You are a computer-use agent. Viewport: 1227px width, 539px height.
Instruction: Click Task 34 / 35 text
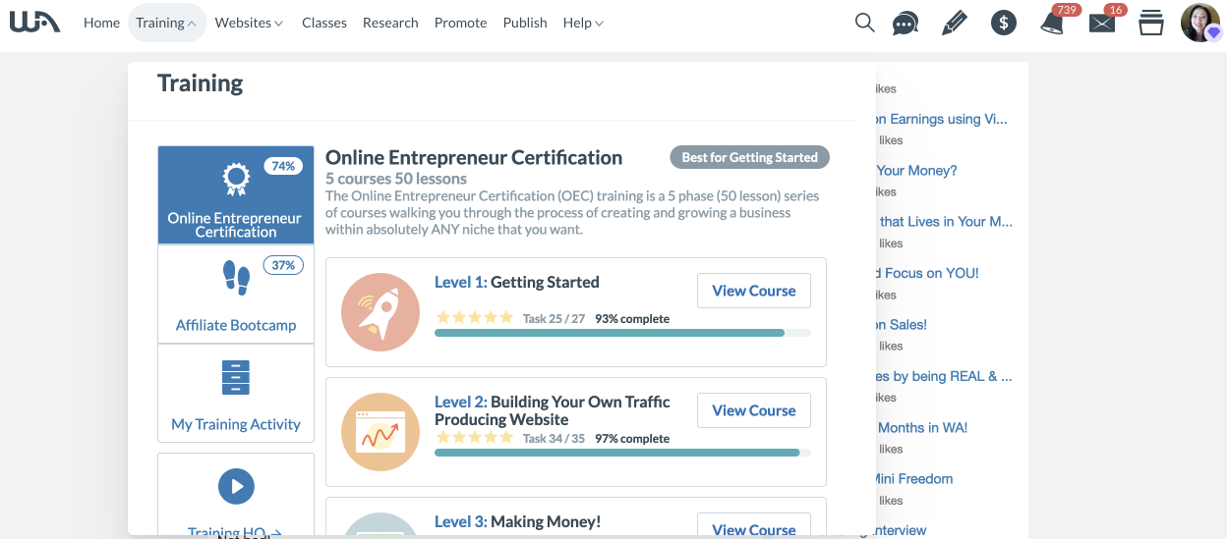(554, 439)
